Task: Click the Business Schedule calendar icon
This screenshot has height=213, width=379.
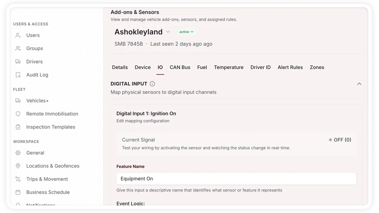Action: (x=18, y=192)
